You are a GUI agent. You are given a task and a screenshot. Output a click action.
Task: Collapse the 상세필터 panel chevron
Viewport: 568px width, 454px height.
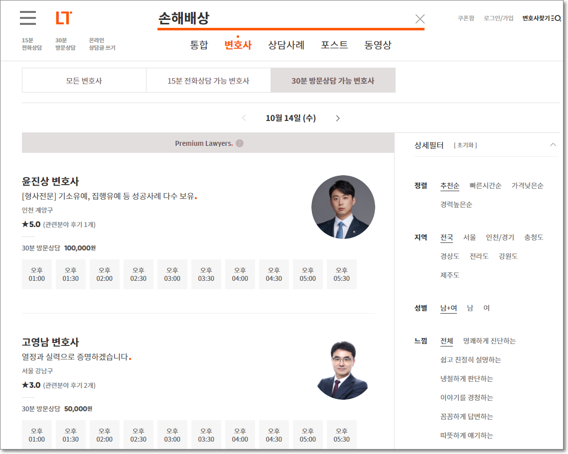click(x=553, y=145)
